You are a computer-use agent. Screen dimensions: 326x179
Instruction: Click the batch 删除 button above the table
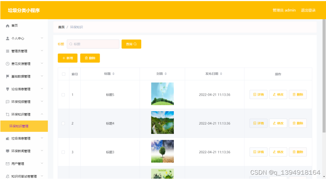click(90, 58)
